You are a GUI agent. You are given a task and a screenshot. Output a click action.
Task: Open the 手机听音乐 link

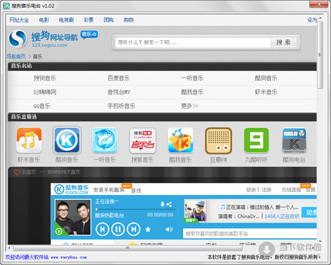pos(121,106)
